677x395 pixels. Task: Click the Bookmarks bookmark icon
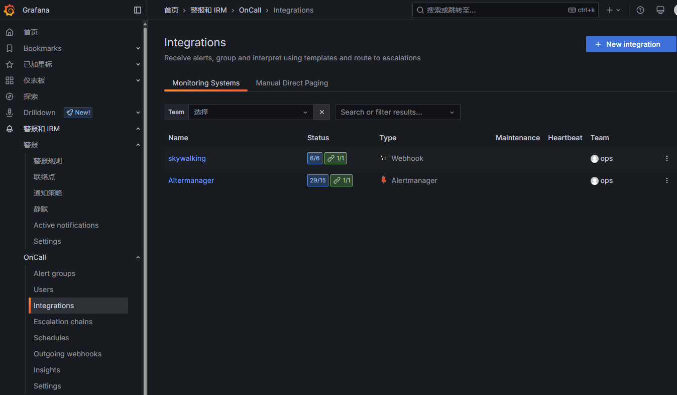[10, 48]
